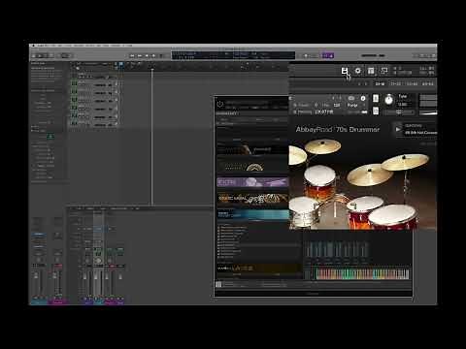Click the drum kit image in the instrument
Viewport: 466px width, 349px height.
[x=362, y=184]
